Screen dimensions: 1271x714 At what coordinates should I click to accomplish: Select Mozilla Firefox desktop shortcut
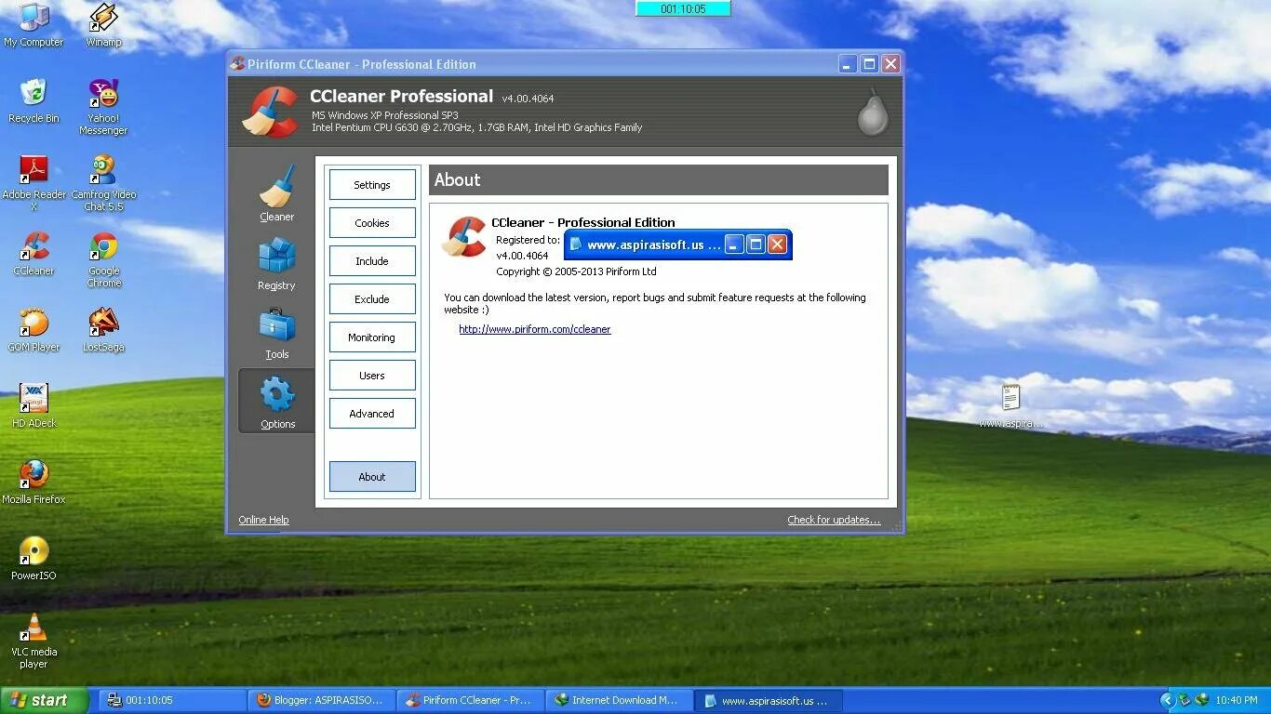[x=33, y=483]
